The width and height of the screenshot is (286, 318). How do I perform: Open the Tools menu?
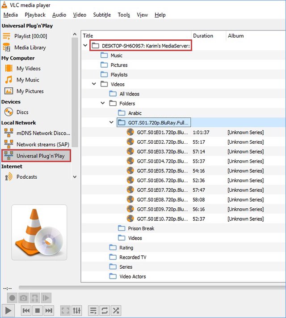pyautogui.click(x=124, y=15)
